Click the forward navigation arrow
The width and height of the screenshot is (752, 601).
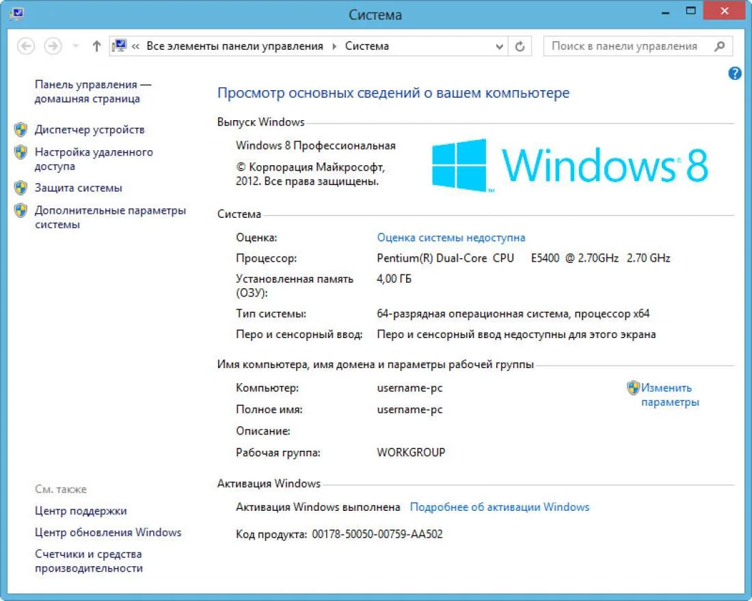click(53, 46)
